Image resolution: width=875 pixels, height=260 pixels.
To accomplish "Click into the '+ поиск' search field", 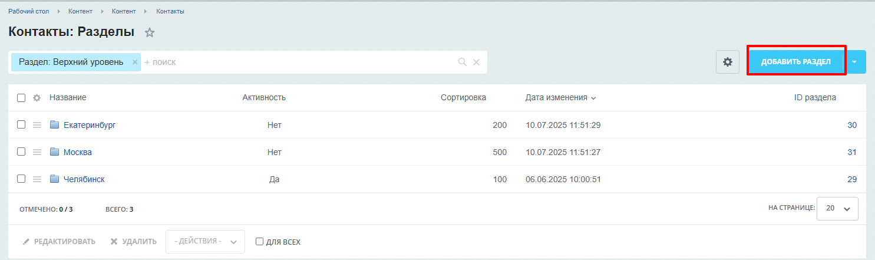I will [295, 62].
